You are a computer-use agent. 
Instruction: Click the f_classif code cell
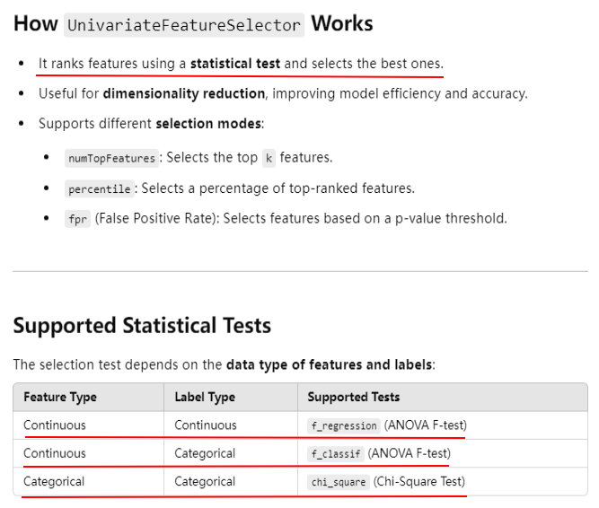pyautogui.click(x=336, y=454)
